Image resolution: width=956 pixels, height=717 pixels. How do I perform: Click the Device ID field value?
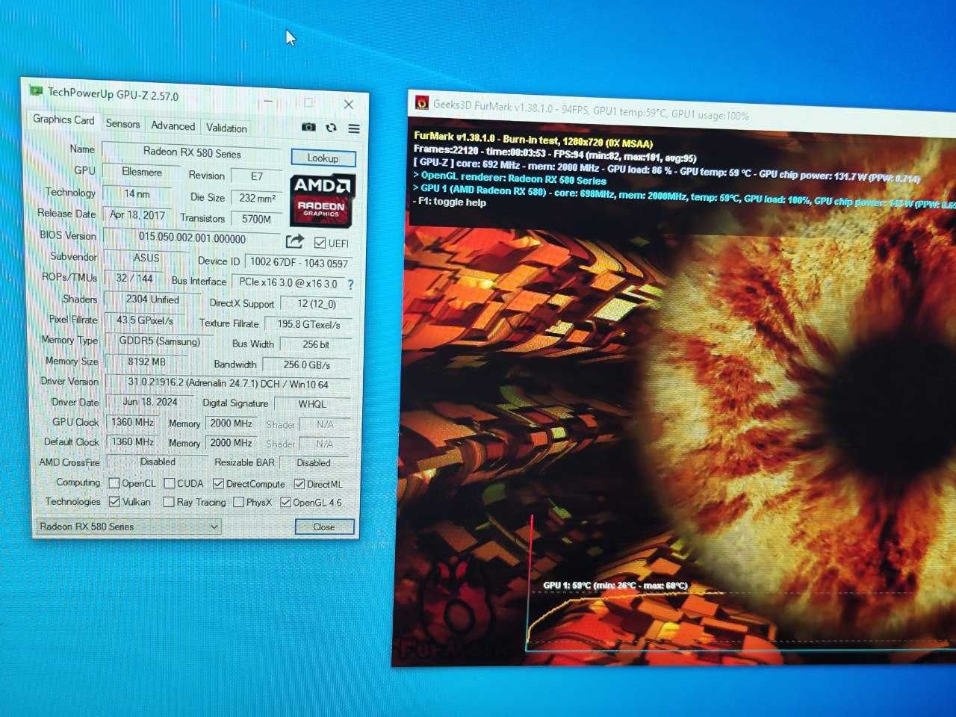pos(299,262)
